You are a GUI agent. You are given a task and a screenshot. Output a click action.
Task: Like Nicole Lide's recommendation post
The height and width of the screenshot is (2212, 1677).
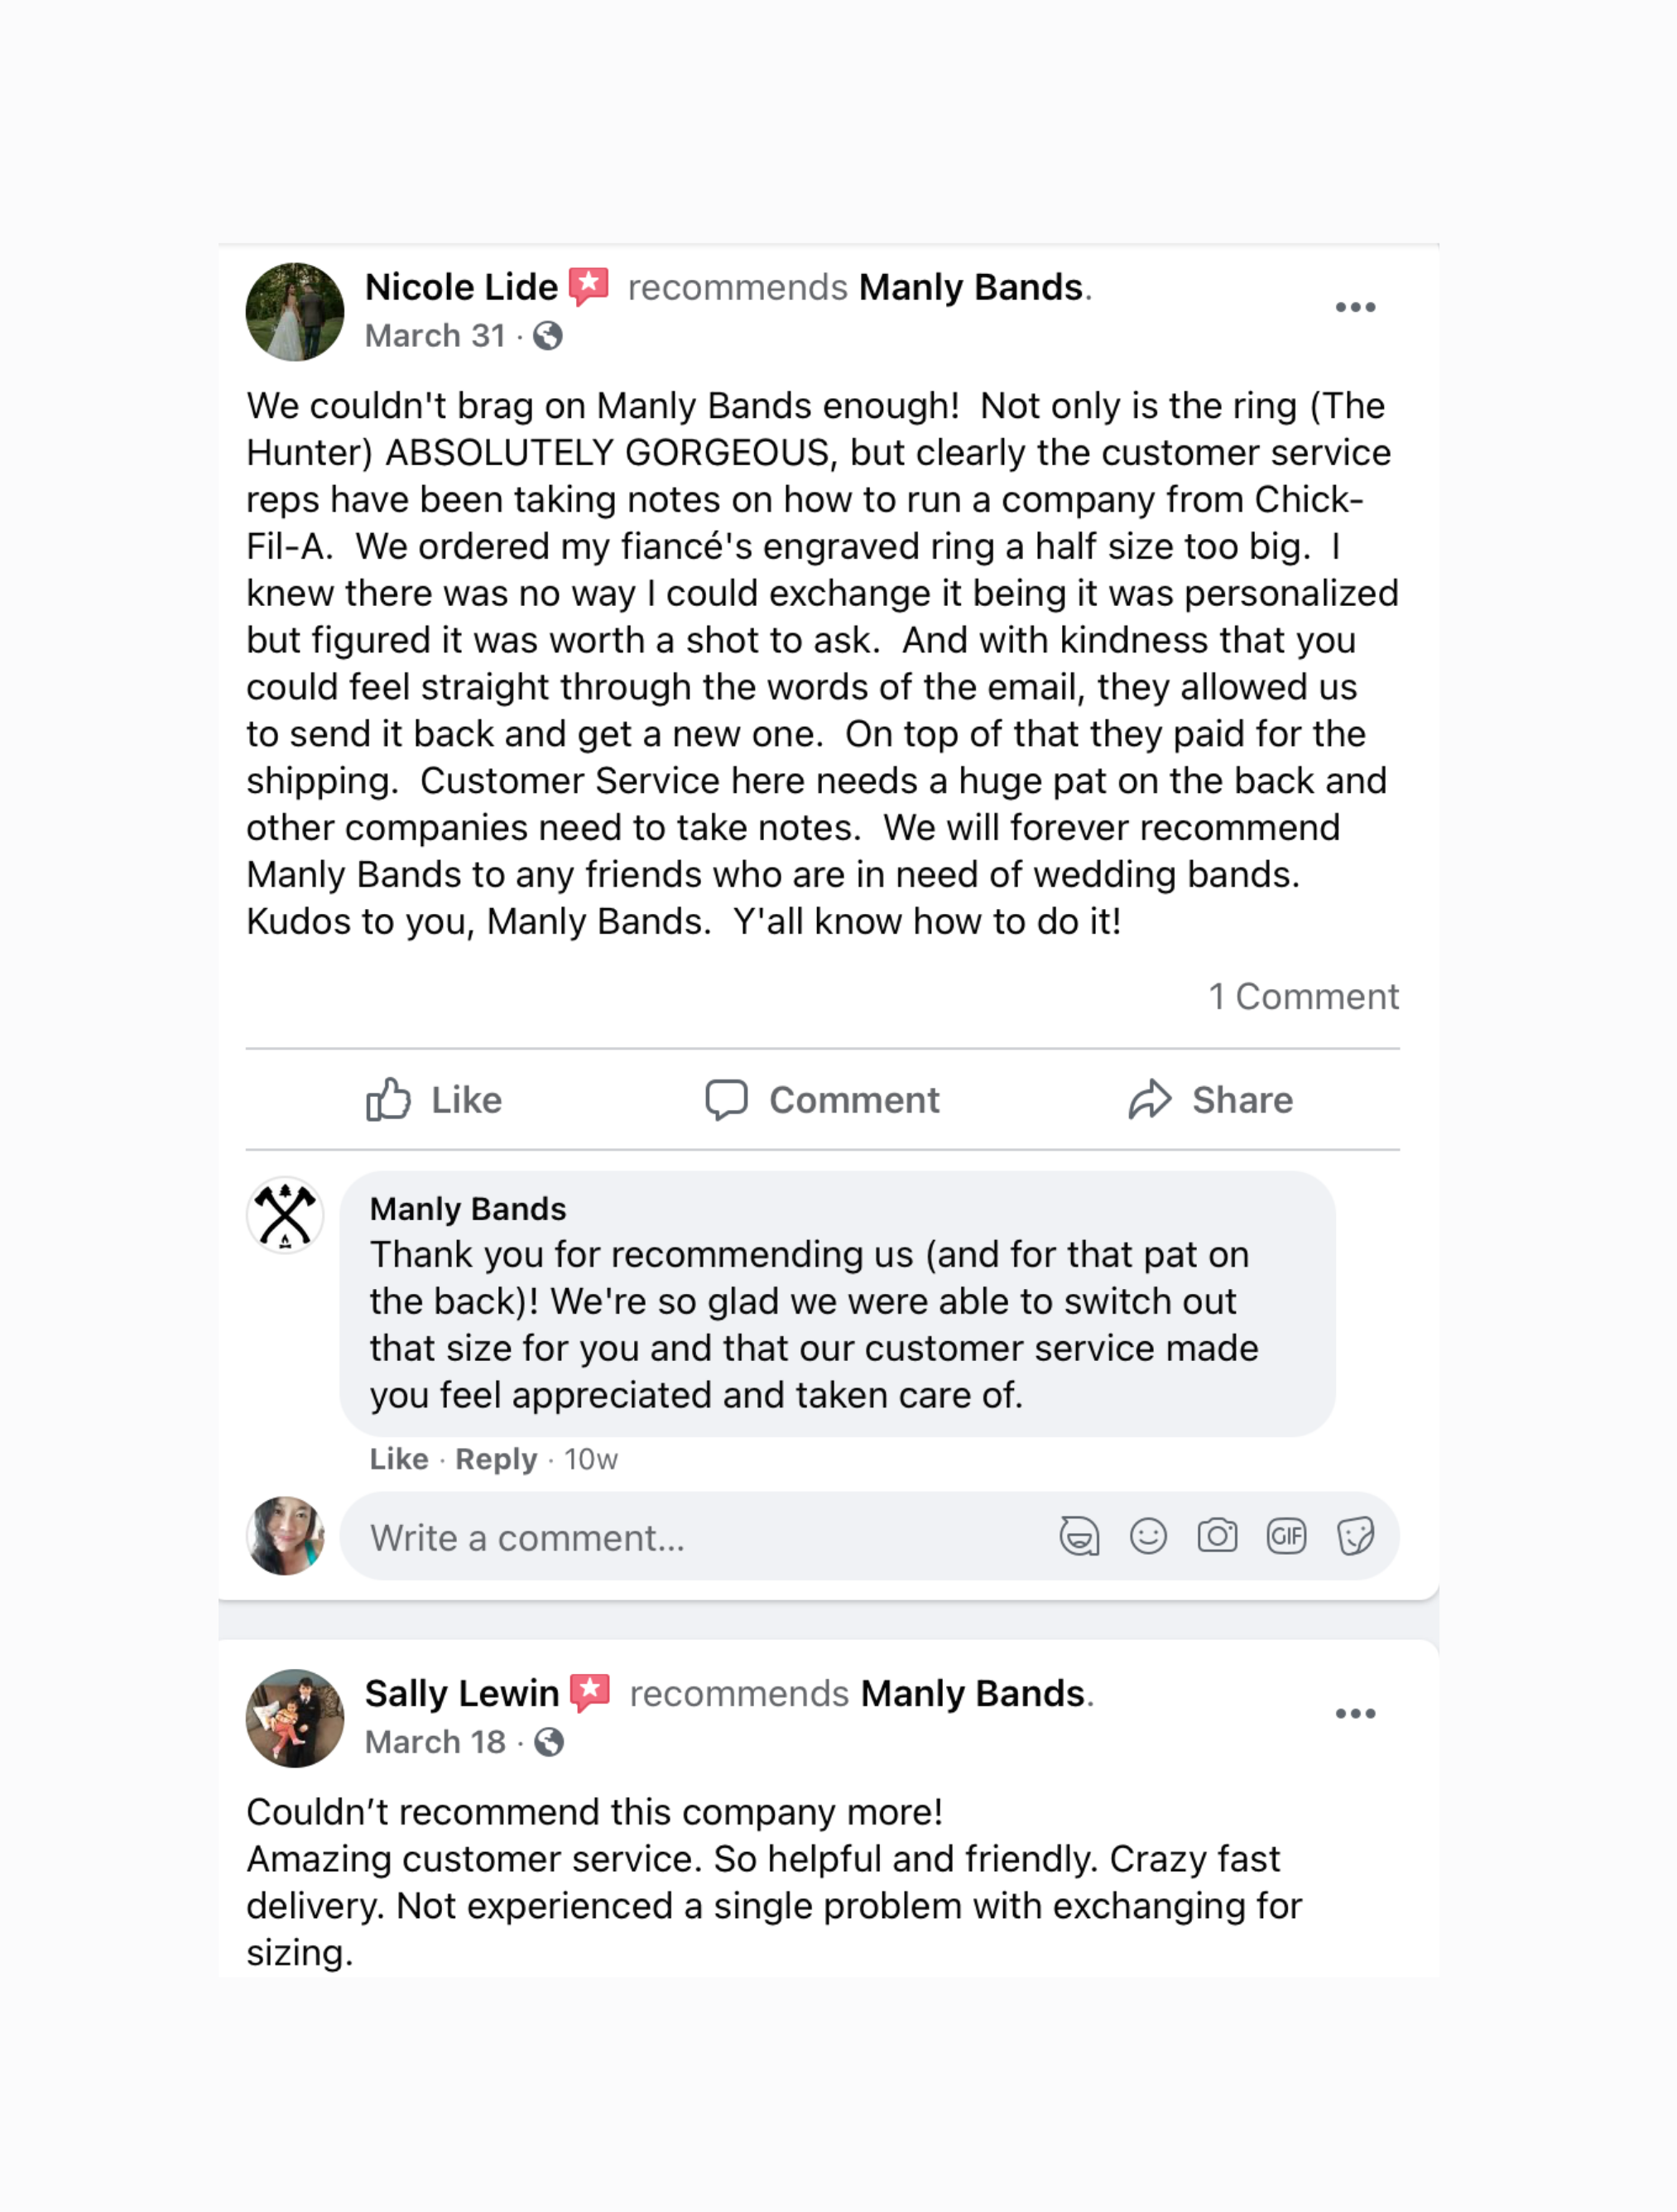tap(434, 1099)
